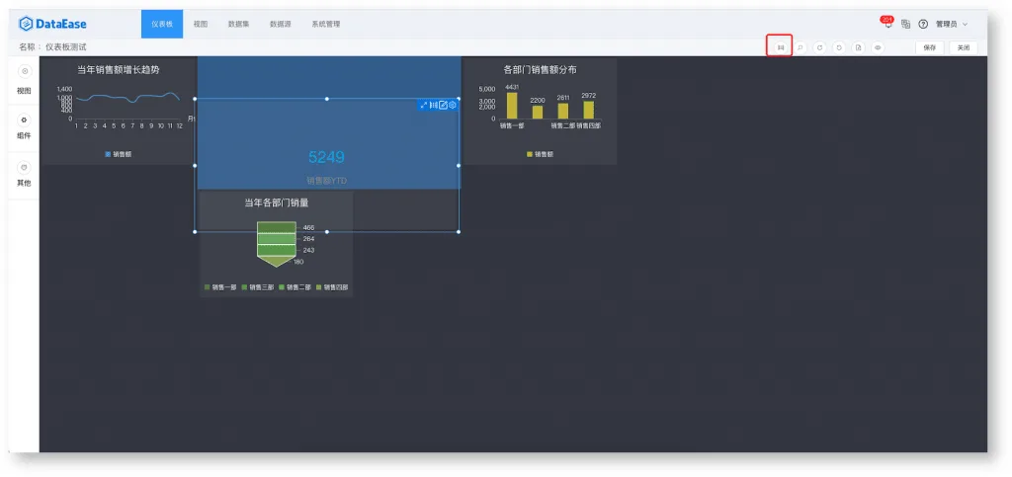Open the 管理员 user dropdown
This screenshot has height=477, width=1012.
coord(952,24)
